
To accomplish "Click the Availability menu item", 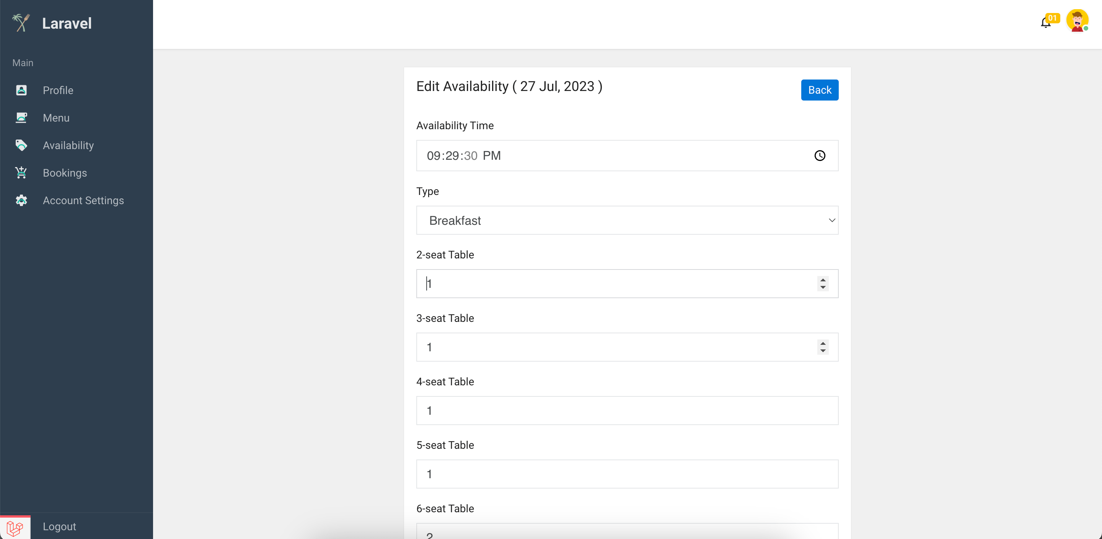I will pyautogui.click(x=68, y=145).
